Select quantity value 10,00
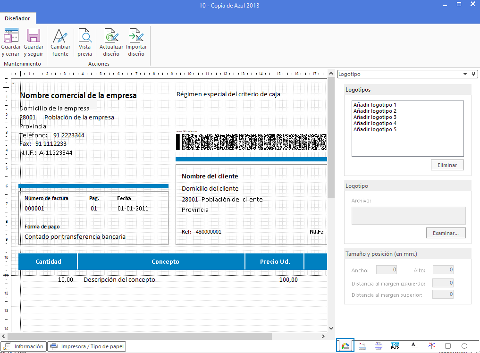 coord(66,279)
